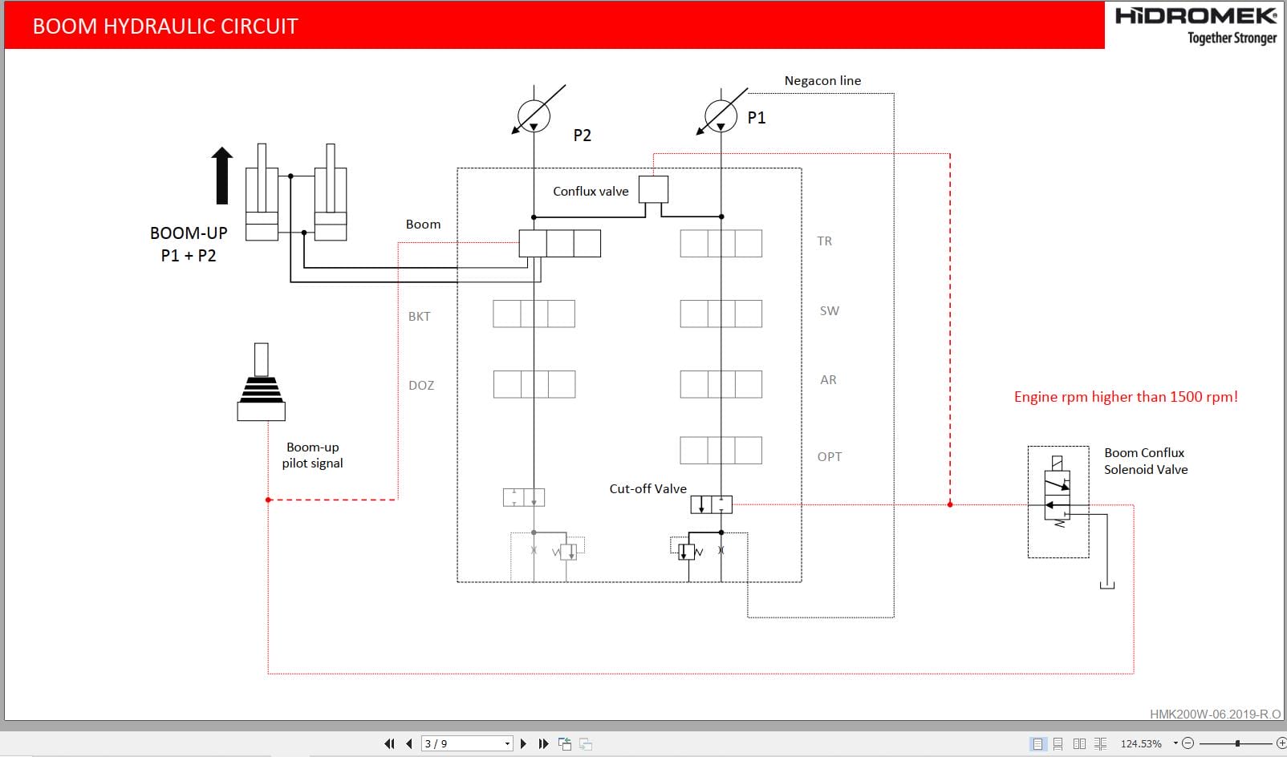Go to first page icon
This screenshot has height=757, width=1287.
[391, 744]
